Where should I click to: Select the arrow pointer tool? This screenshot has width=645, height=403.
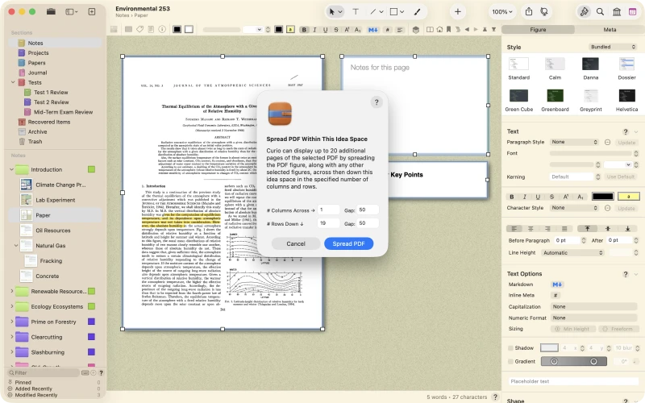[331, 12]
